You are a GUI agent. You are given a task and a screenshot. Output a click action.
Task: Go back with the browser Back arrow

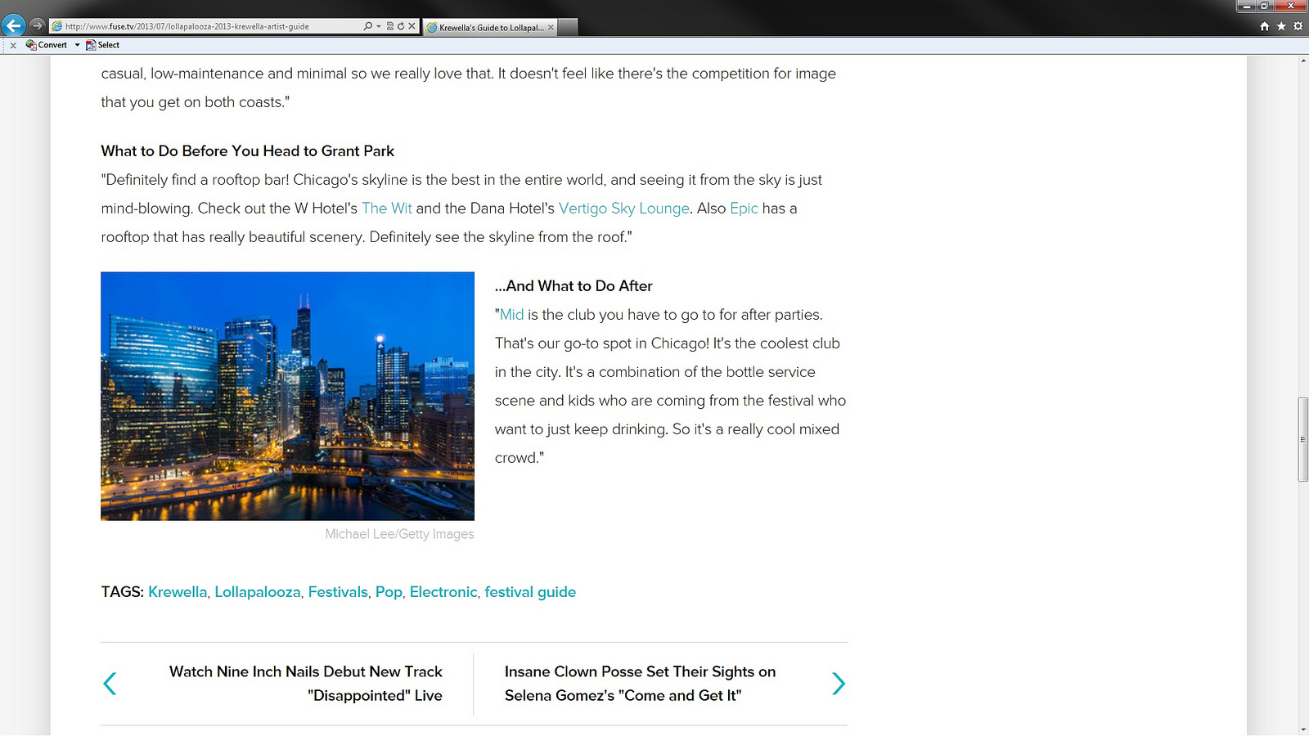click(x=14, y=25)
